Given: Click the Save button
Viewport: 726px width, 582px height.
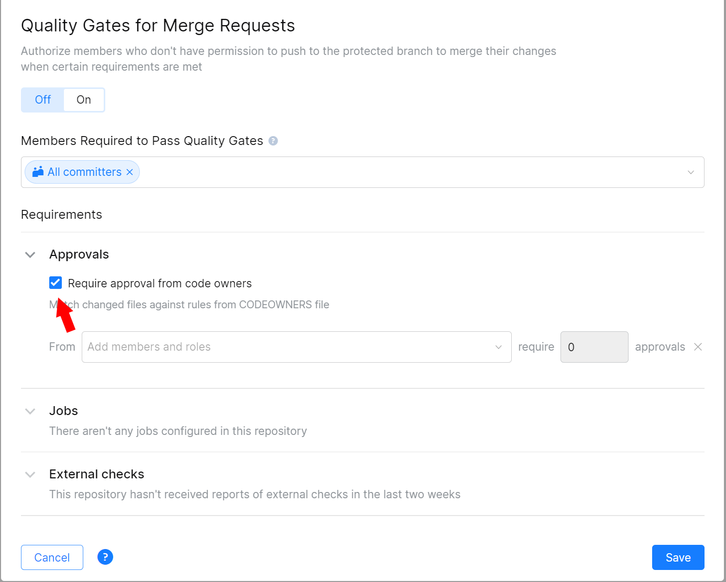Looking at the screenshot, I should pyautogui.click(x=678, y=557).
